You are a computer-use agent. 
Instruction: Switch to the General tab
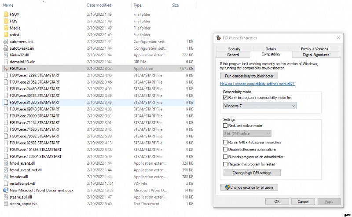click(x=233, y=55)
